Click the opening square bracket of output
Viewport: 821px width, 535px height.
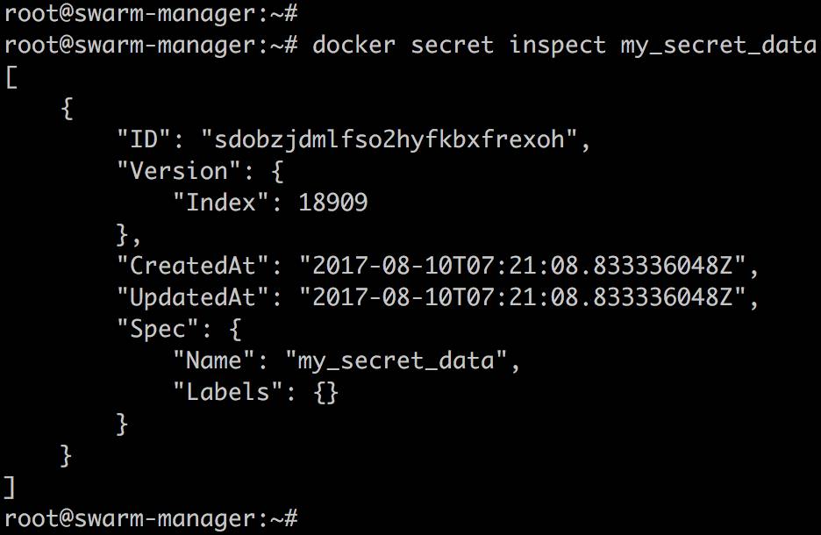[11, 77]
